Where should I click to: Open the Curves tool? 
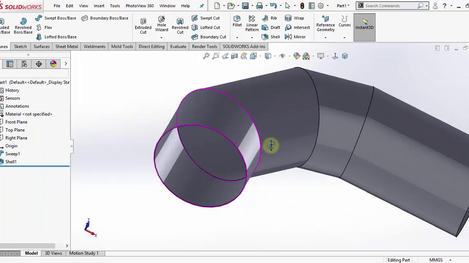coord(344,22)
